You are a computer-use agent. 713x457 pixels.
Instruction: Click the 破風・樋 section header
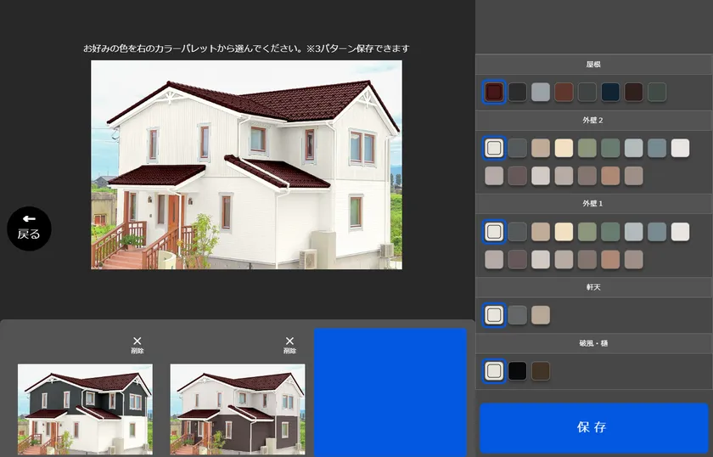(594, 344)
